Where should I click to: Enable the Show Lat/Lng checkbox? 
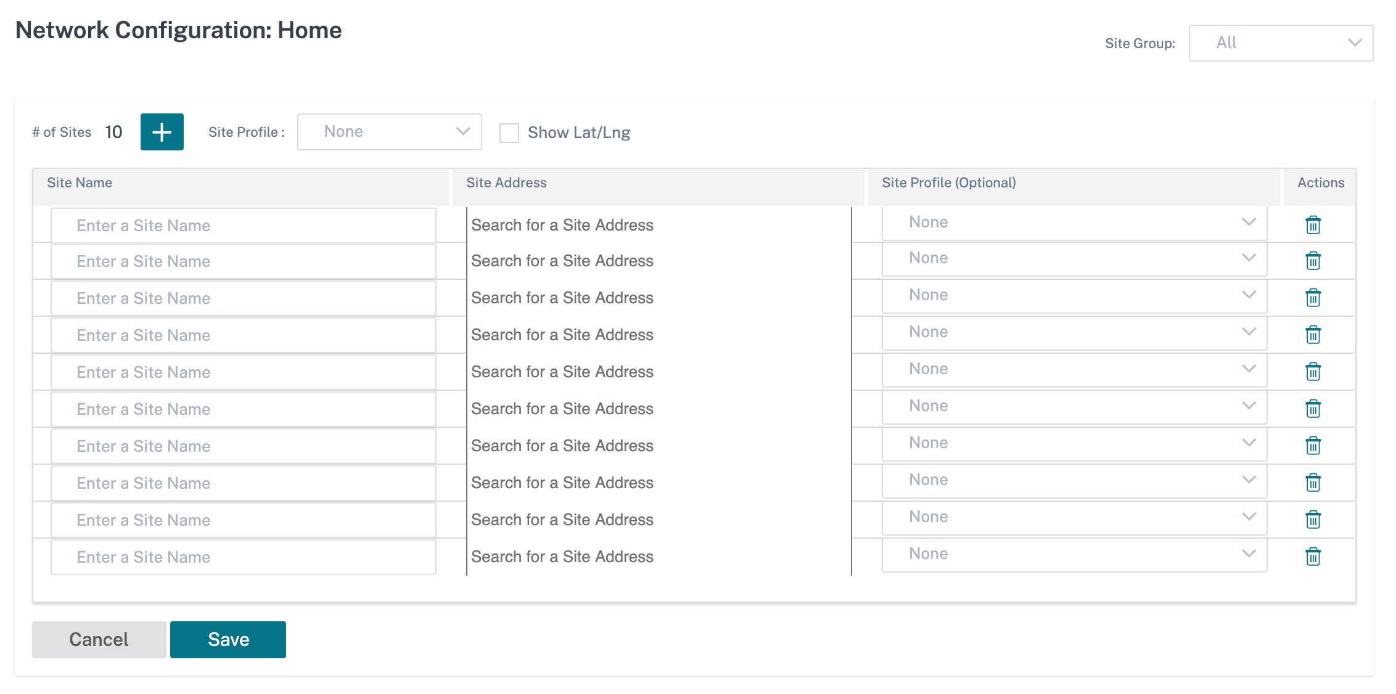tap(509, 133)
